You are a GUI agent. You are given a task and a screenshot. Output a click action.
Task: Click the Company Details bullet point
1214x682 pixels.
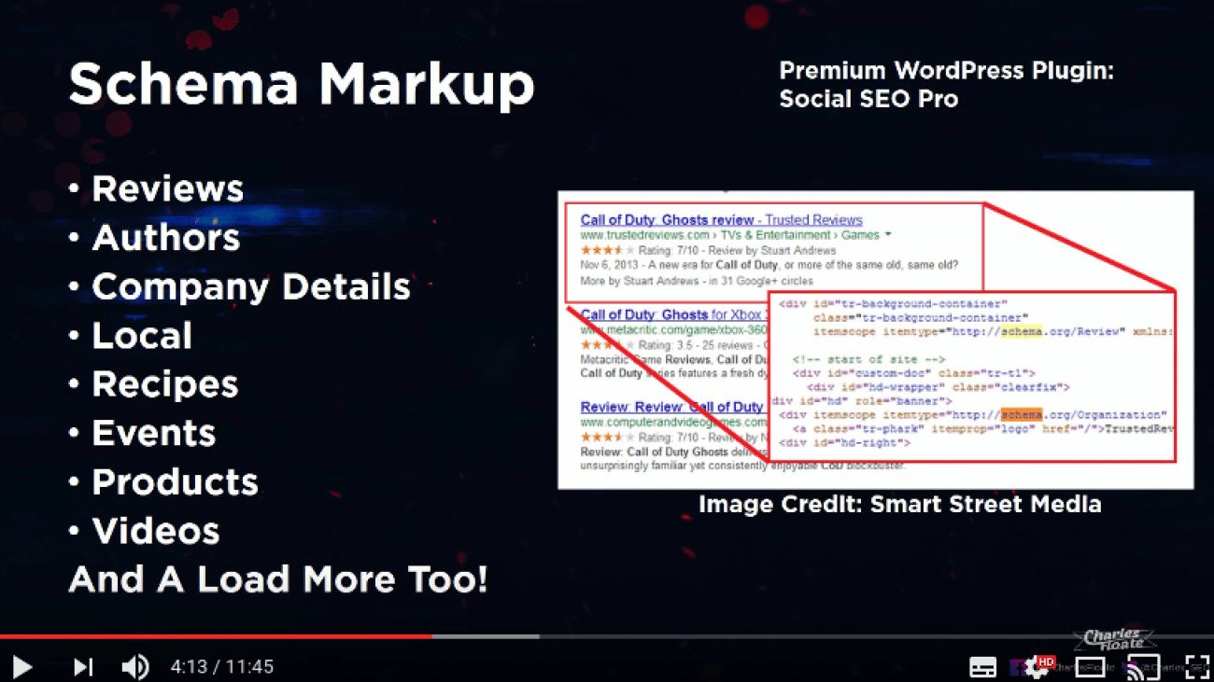[250, 286]
